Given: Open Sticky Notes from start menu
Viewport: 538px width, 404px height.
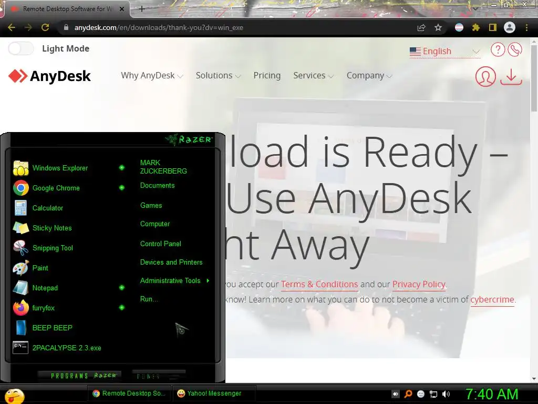Looking at the screenshot, I should (x=52, y=228).
